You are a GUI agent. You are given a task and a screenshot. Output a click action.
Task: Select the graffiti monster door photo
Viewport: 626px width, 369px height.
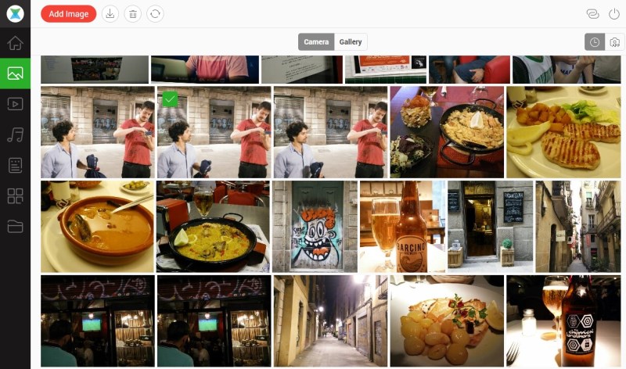[315, 226]
